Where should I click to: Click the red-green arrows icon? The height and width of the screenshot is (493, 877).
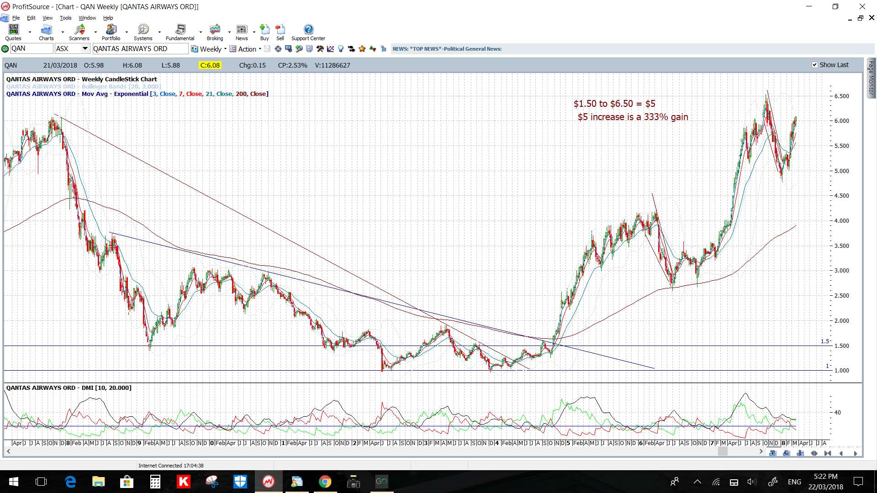[x=373, y=49]
